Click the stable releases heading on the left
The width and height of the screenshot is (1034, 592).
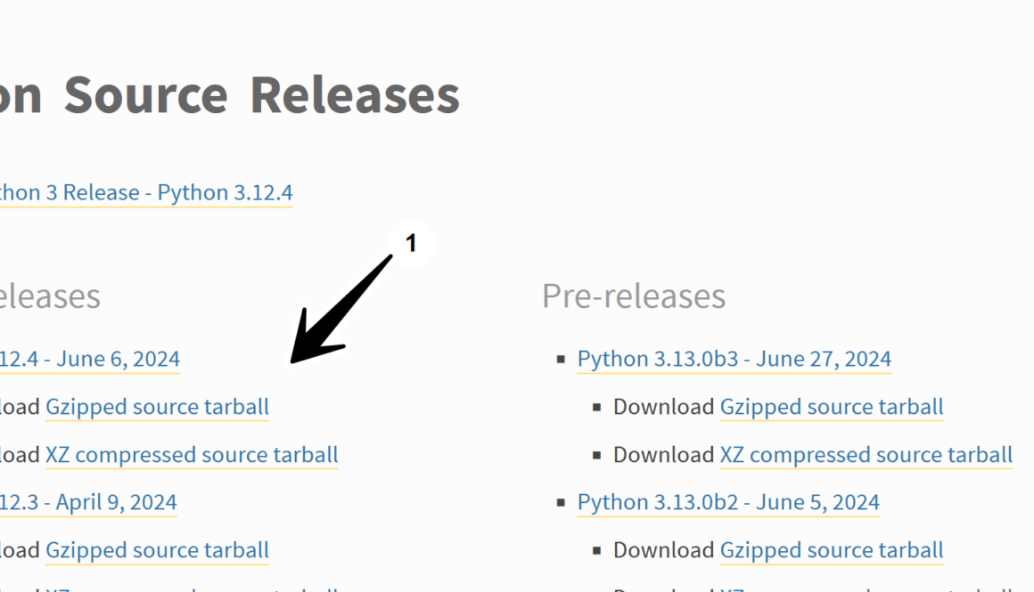coord(50,296)
